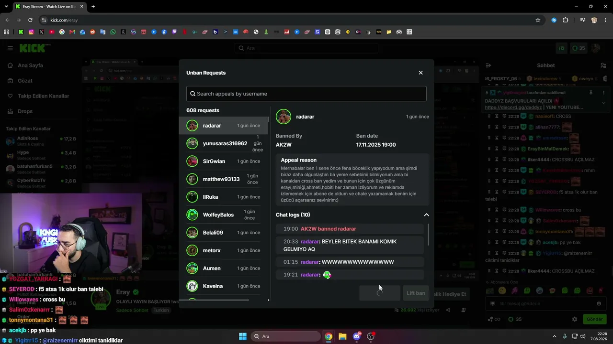Open the Kick bookmark
This screenshot has width=613, height=344.
point(21,32)
